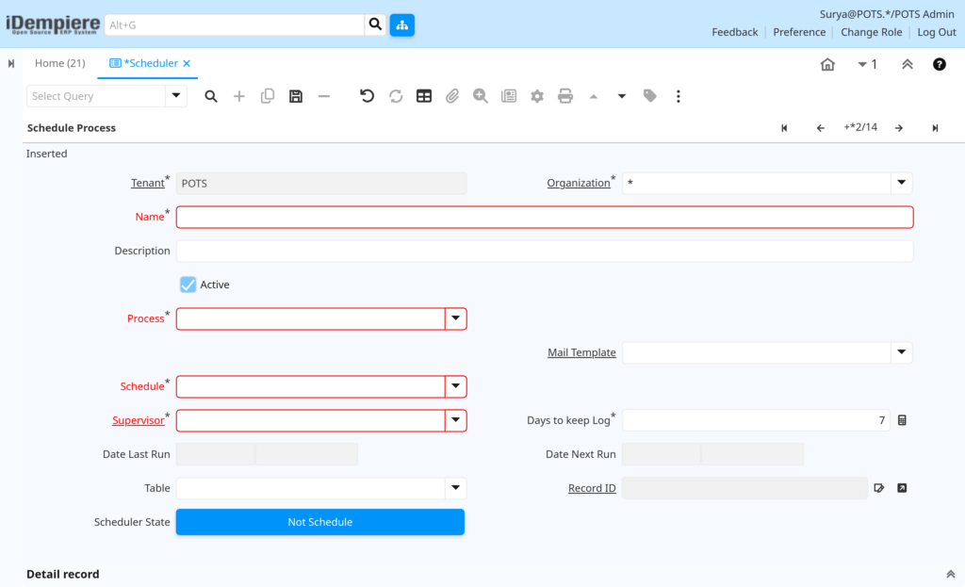Go to previous record arrow
965x587 pixels.
pos(821,128)
